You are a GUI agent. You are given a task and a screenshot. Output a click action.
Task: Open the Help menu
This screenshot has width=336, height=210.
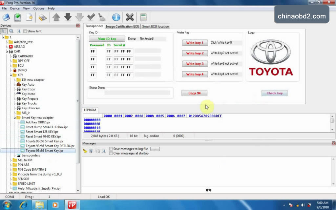[x=51, y=8]
